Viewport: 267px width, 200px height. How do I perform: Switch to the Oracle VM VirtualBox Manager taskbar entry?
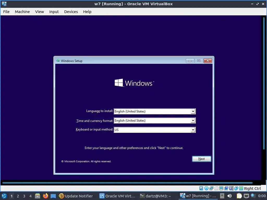(117, 196)
